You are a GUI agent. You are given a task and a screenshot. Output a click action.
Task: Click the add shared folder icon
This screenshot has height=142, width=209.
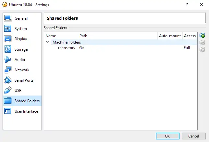coord(202,35)
